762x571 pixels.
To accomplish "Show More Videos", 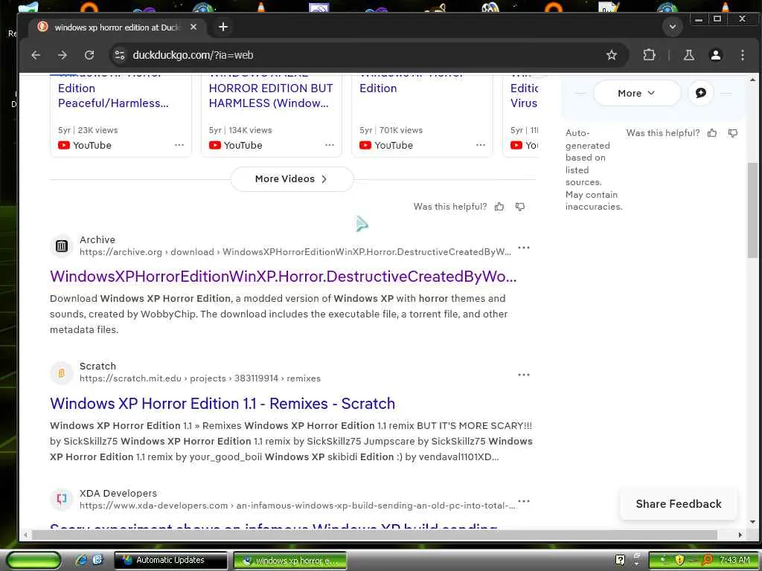I will click(x=292, y=178).
